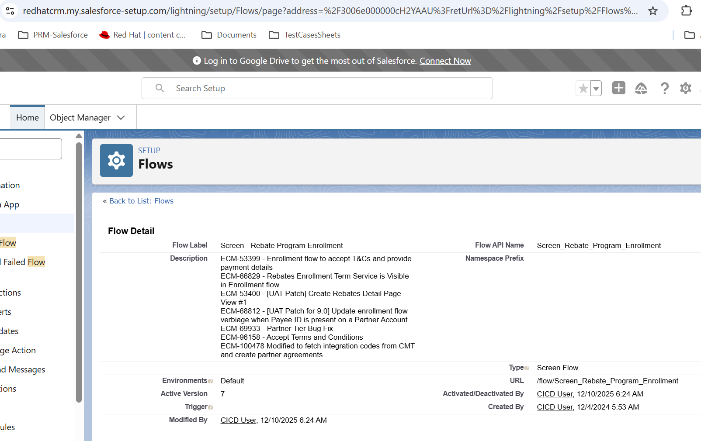Open the rightmost bookmarks folder icon
Image resolution: width=701 pixels, height=441 pixels.
click(689, 35)
